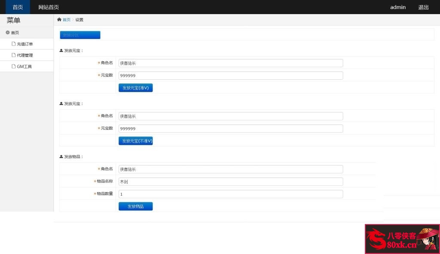440x254 pixels.
Task: Log out using the 退出 link
Action: pos(423,7)
